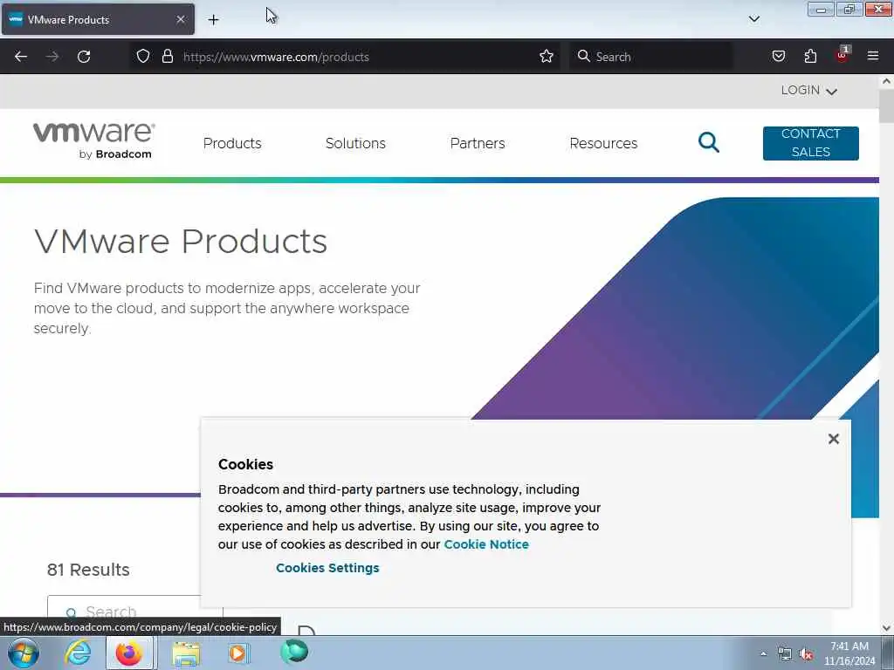Click the VMware by Broadcom logo

94,140
